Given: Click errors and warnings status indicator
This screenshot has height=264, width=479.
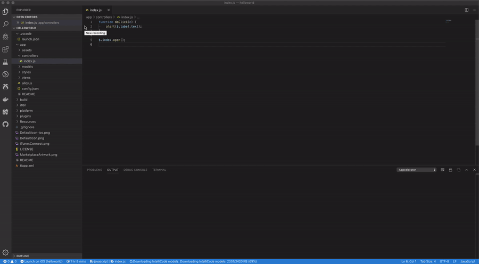Looking at the screenshot, I should [x=10, y=261].
